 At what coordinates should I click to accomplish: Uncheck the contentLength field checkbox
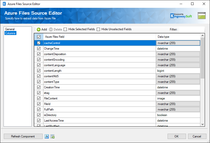pos(39,71)
